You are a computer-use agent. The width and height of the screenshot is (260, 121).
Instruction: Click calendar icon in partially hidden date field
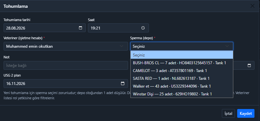coord(249,66)
